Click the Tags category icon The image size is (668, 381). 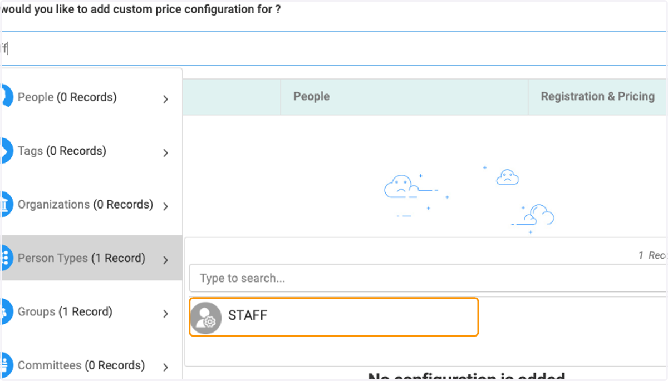6,150
